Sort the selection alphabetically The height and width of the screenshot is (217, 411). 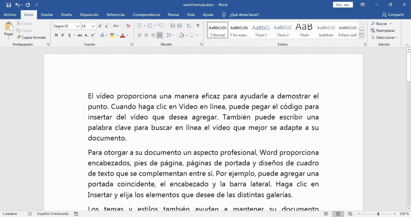click(189, 26)
